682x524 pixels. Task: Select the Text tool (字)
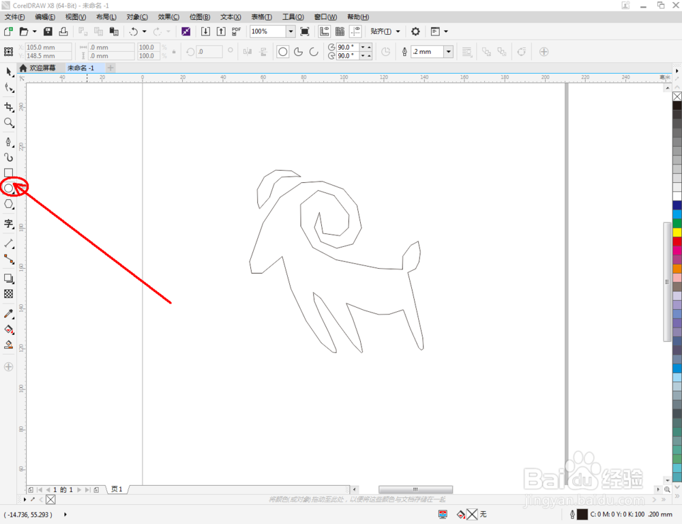9,224
